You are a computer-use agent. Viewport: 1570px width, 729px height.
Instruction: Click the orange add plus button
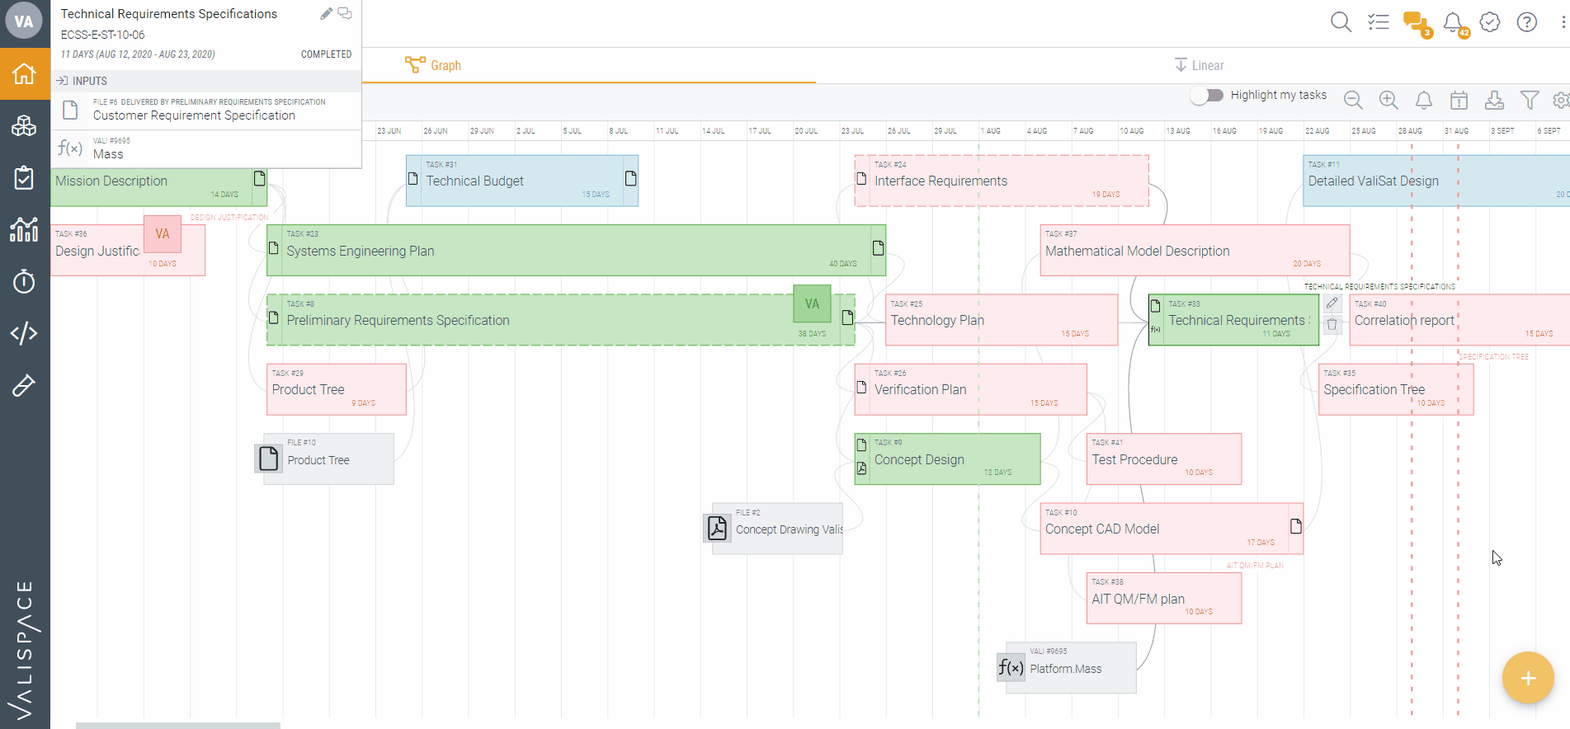click(x=1528, y=678)
